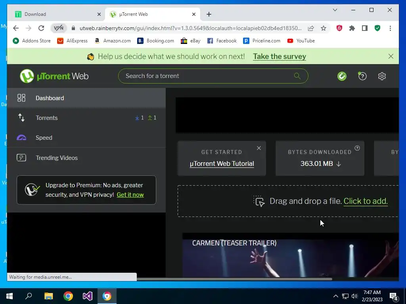Image resolution: width=406 pixels, height=304 pixels.
Task: Open the red shield ad-block extension
Action: point(339,28)
